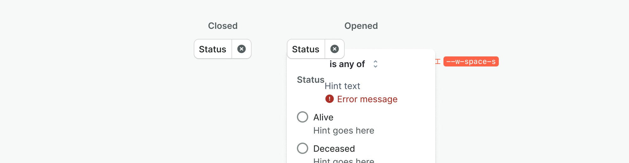Remove the Status filter under Opened
629x163 pixels.
[334, 49]
